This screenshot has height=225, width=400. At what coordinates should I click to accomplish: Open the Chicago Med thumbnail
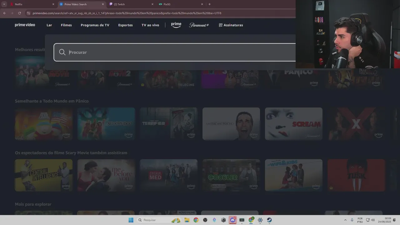169,175
